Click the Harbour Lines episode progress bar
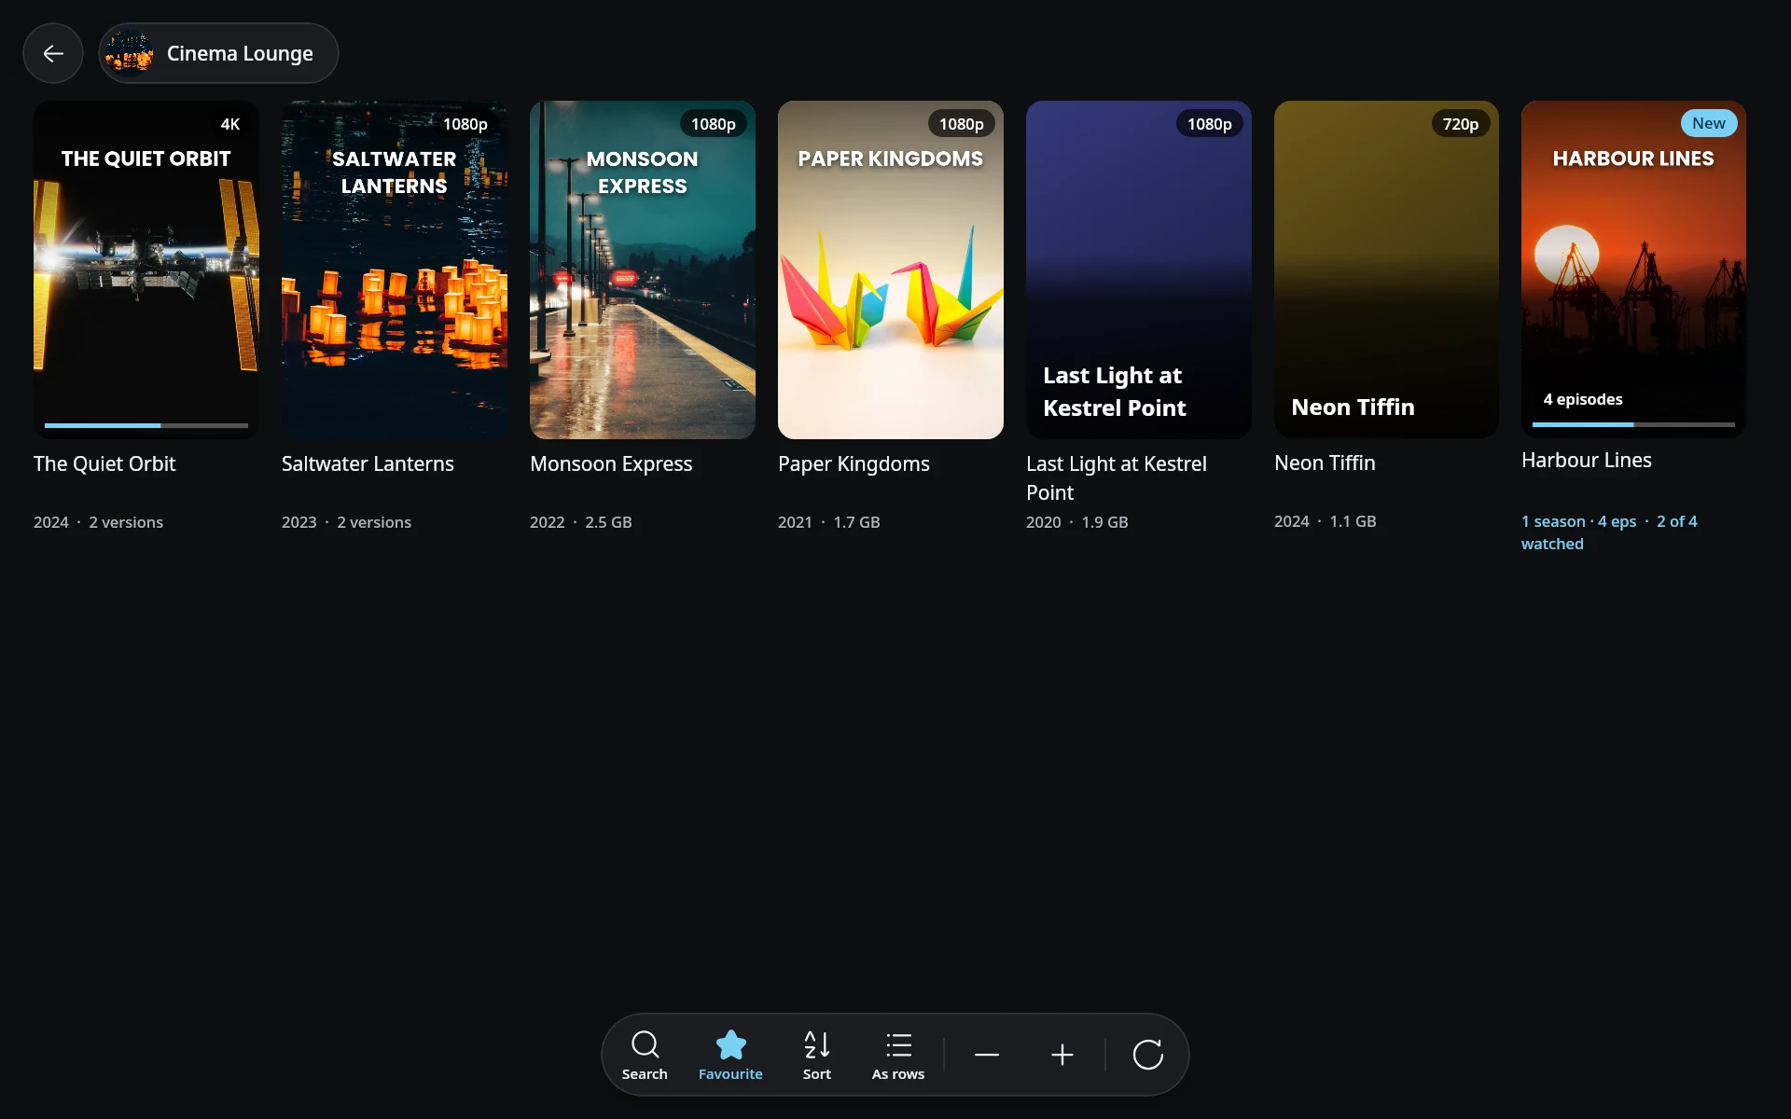Image resolution: width=1791 pixels, height=1119 pixels. pyautogui.click(x=1633, y=424)
